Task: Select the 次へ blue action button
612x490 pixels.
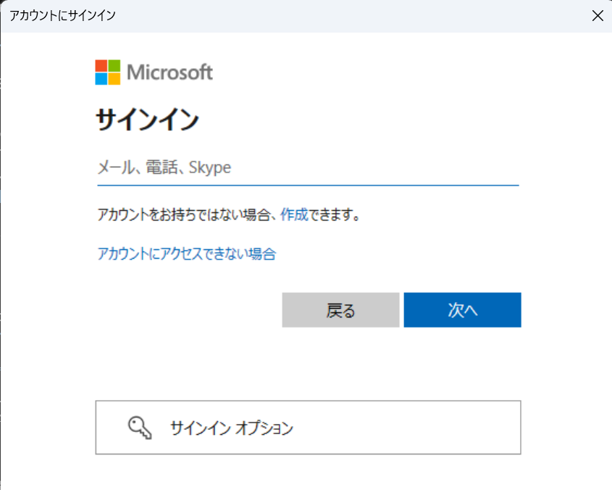Action: [x=462, y=310]
